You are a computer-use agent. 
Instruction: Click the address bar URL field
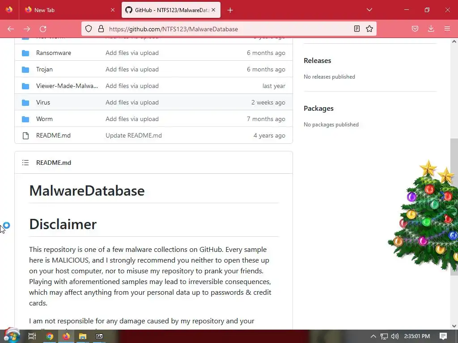pos(228,29)
